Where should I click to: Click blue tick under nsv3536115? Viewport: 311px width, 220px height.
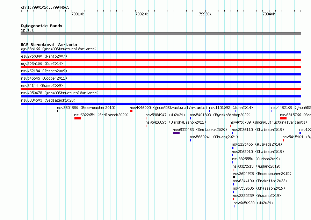point(232,133)
